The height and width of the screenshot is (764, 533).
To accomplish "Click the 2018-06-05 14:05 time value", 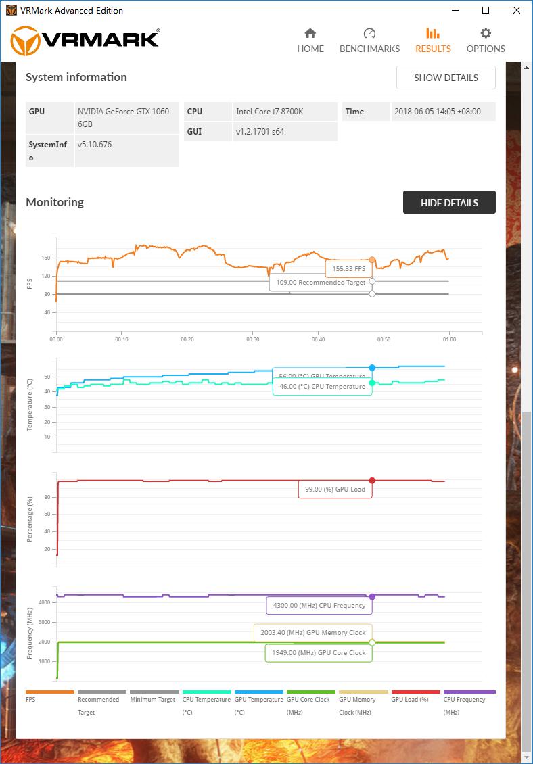I will pos(443,111).
